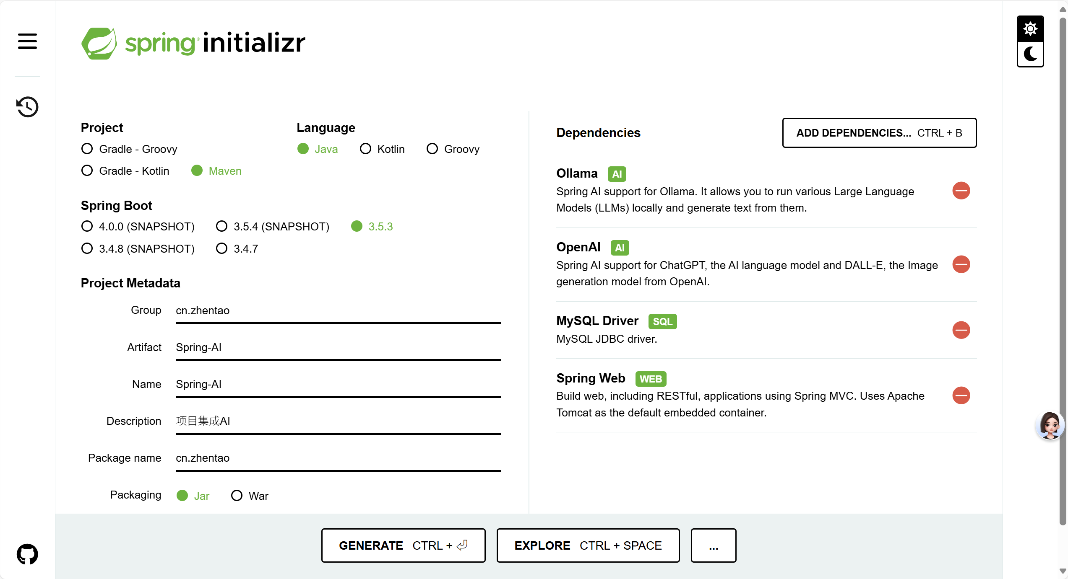Remove the Spring Web dependency
Viewport: 1068px width, 579px height.
(x=961, y=395)
